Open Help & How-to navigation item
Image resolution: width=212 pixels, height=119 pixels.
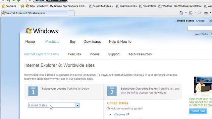[x=120, y=42]
